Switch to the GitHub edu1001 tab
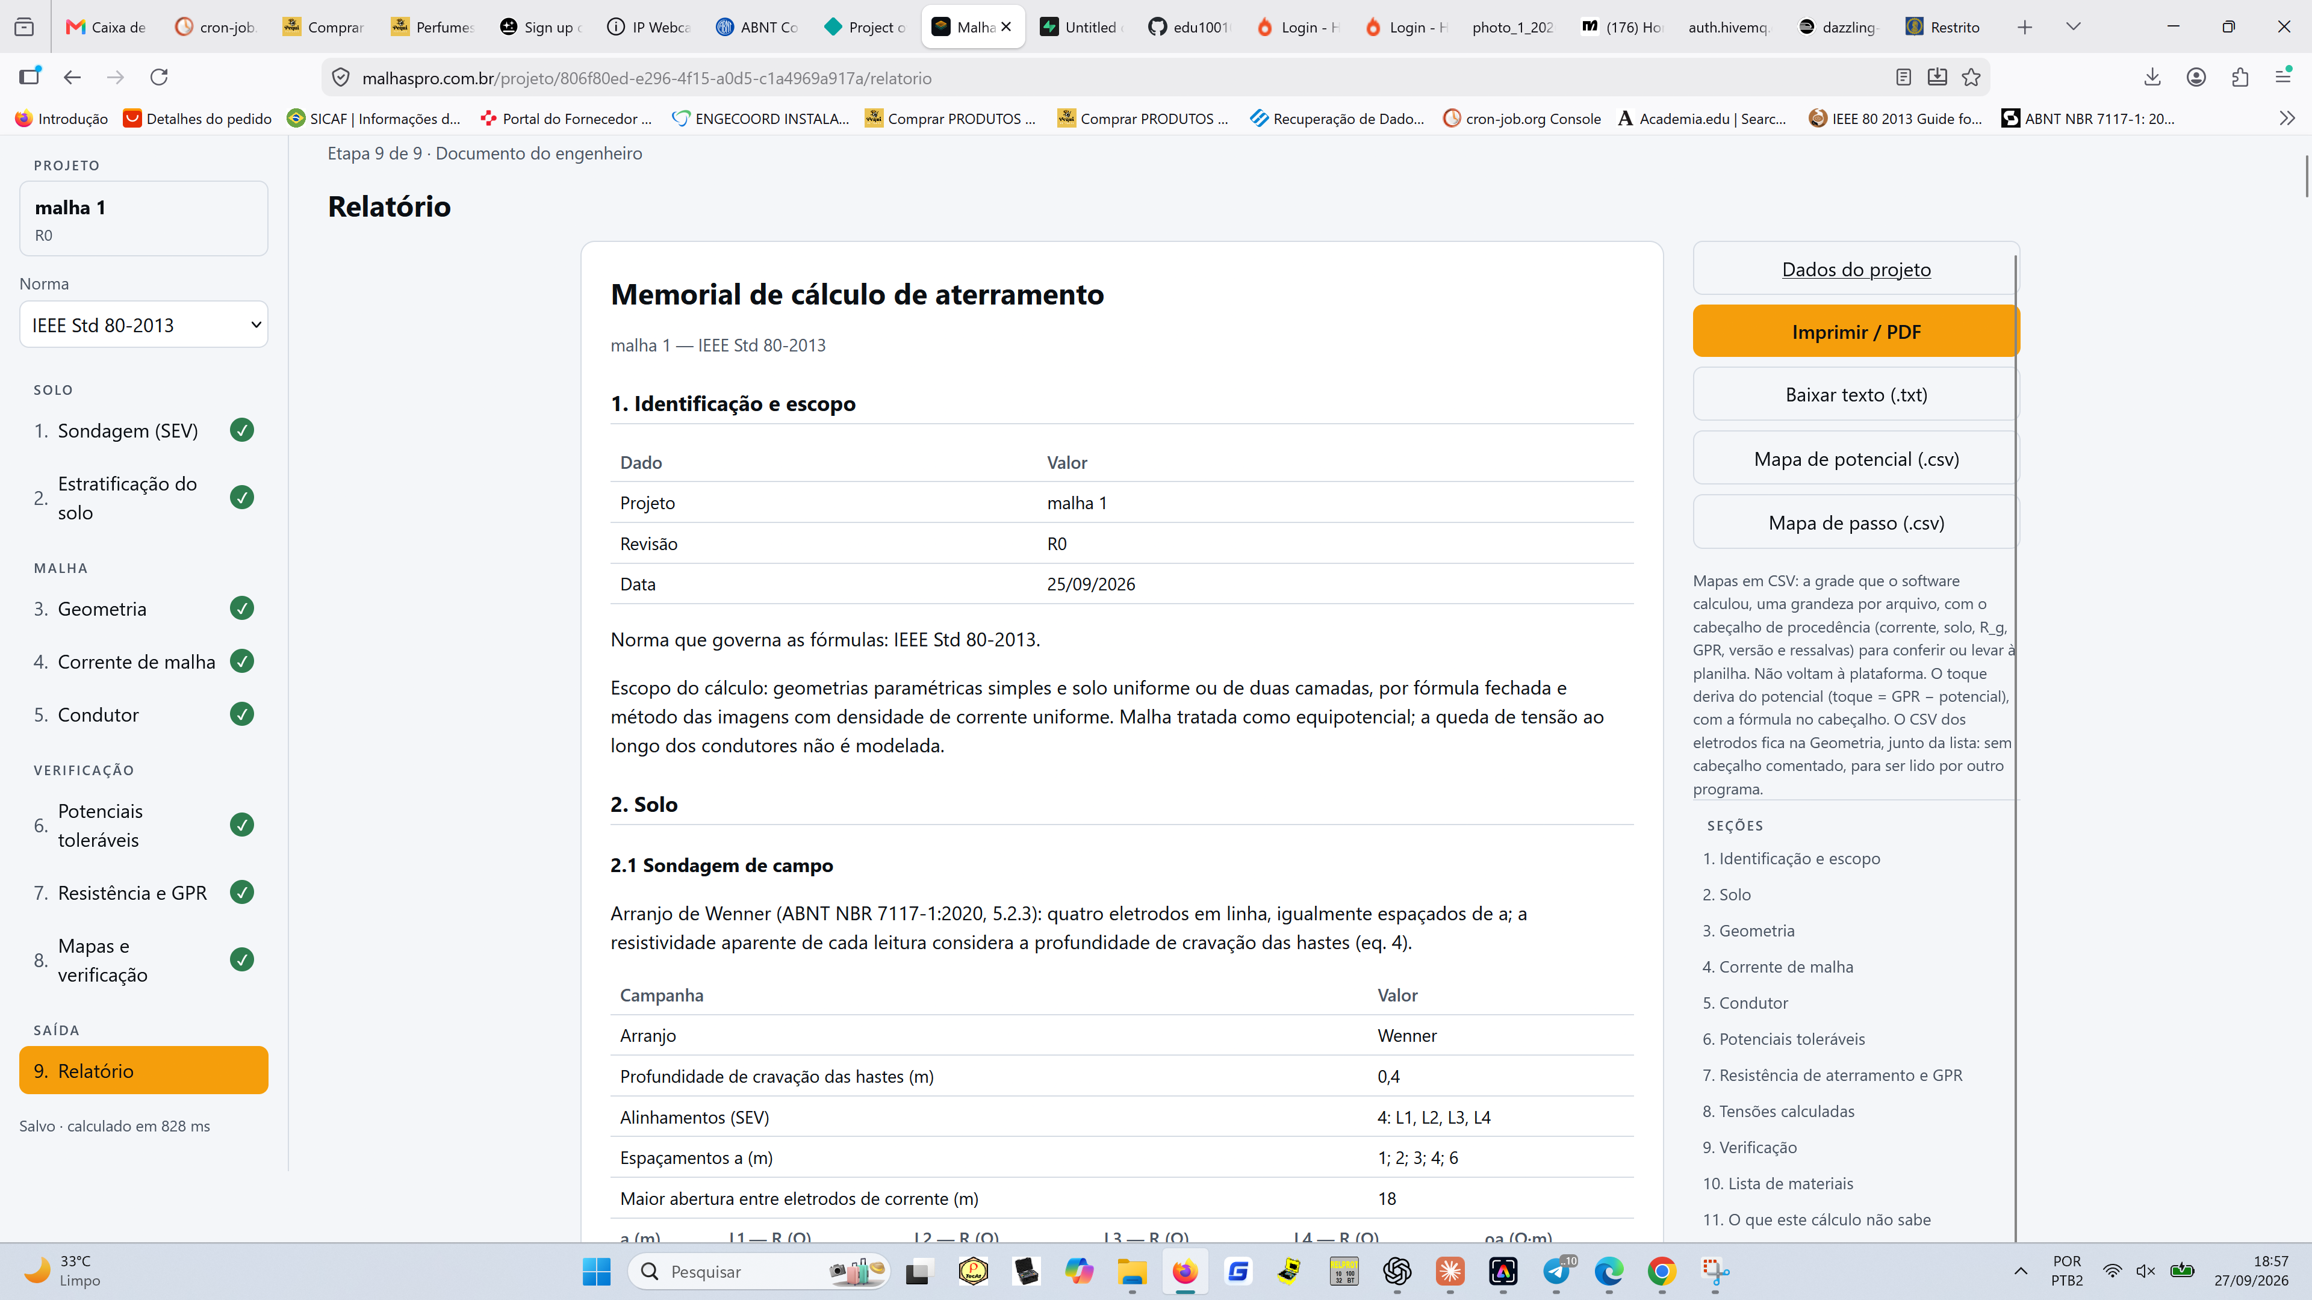The height and width of the screenshot is (1300, 2312). tap(1189, 27)
